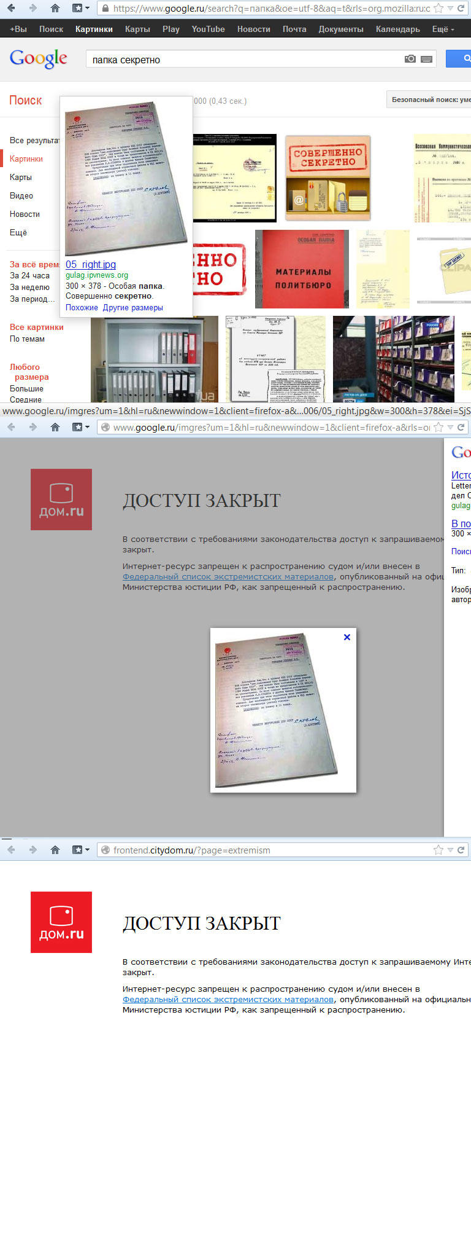This screenshot has height=1259, width=471.
Task: Open 'Play' in the Google top bar
Action: tap(171, 29)
